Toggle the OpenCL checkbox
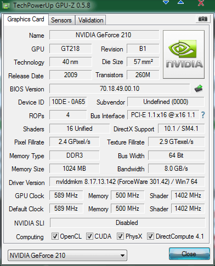The height and width of the screenshot is (266, 215). [55, 236]
